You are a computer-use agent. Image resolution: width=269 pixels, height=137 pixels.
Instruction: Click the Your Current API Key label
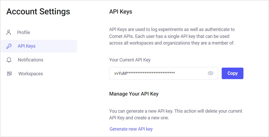130,60
